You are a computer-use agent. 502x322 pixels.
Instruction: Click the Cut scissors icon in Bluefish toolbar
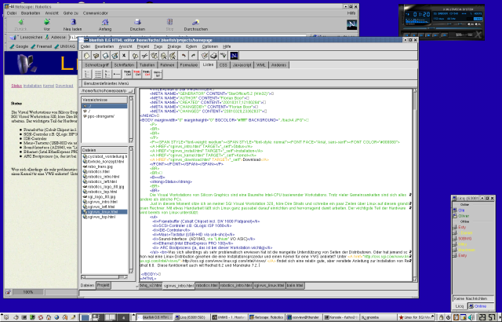pos(144,56)
